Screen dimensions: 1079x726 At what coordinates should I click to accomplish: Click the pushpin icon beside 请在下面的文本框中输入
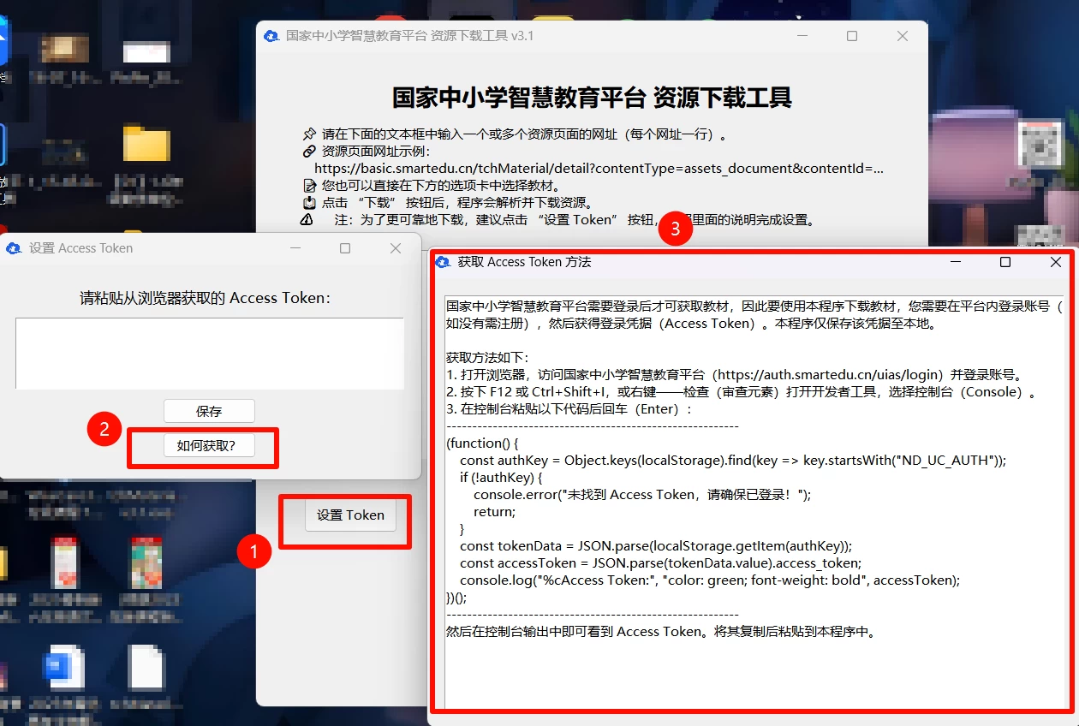coord(309,134)
